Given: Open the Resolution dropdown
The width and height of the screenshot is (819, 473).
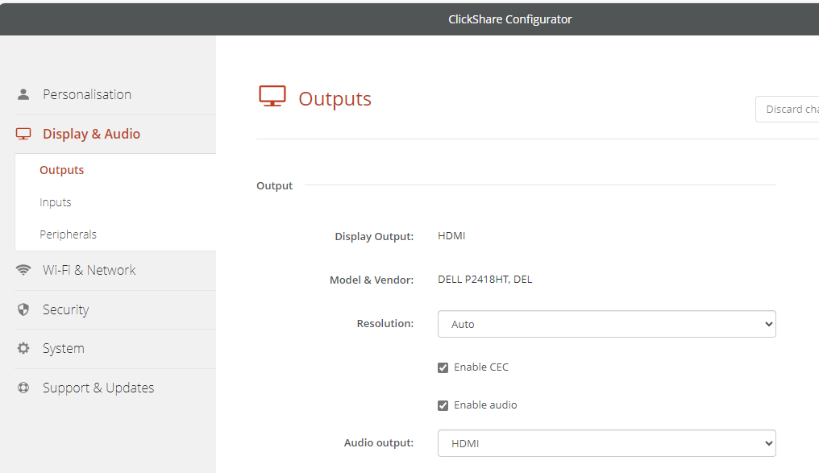Looking at the screenshot, I should tap(606, 324).
